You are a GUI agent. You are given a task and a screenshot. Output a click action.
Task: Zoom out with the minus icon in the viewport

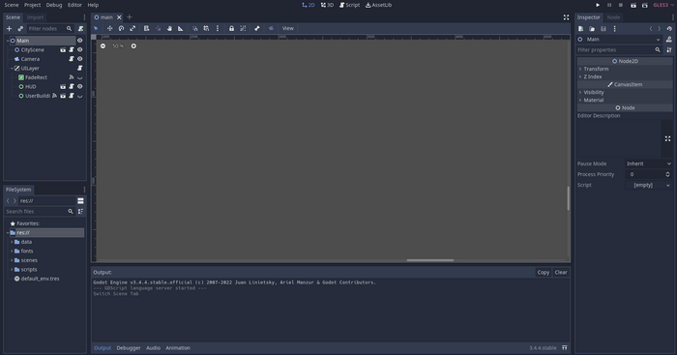[103, 45]
